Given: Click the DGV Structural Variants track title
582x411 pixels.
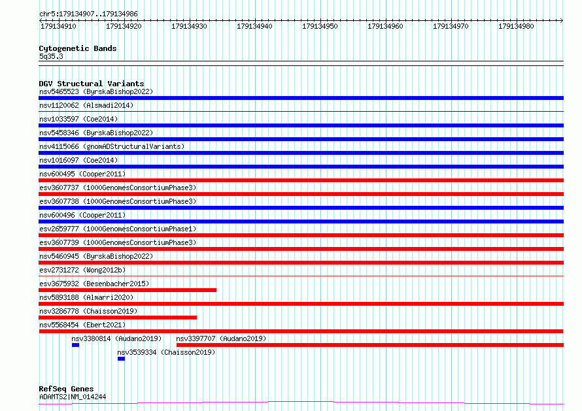Looking at the screenshot, I should point(92,84).
